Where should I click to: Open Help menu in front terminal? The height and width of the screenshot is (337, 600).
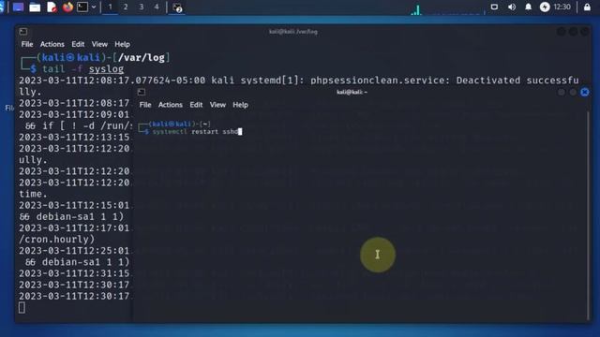[241, 105]
